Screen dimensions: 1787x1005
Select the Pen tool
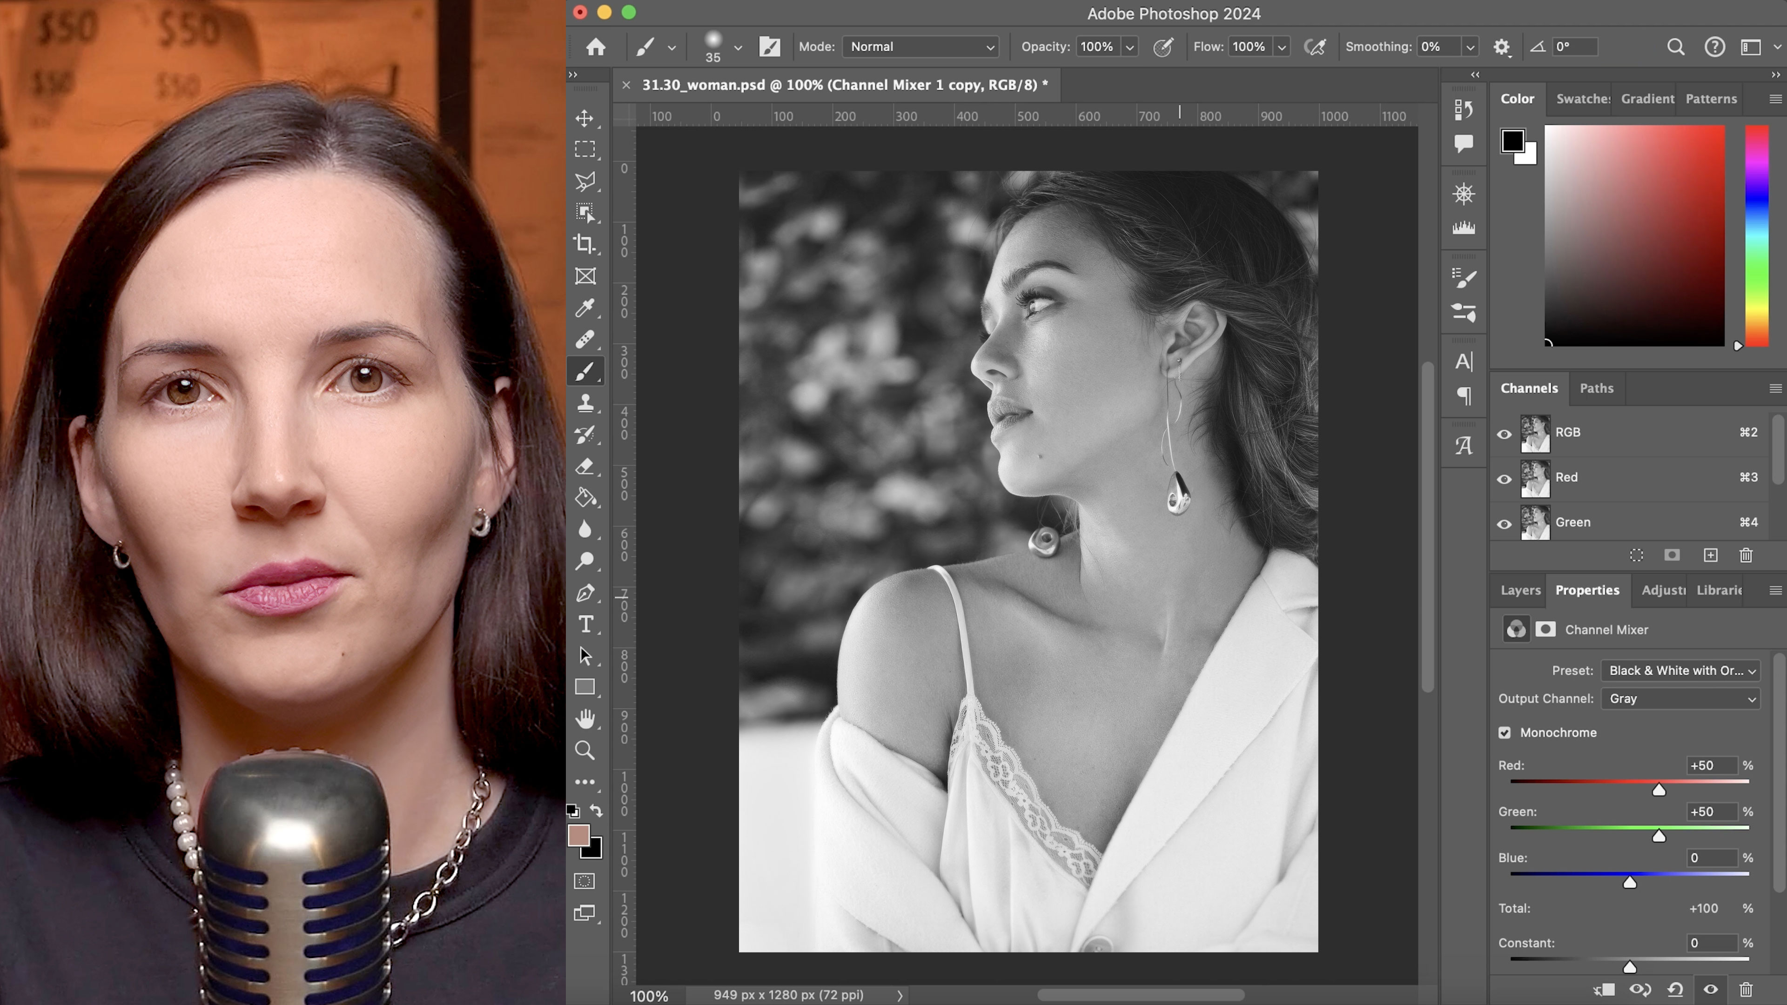tap(585, 593)
